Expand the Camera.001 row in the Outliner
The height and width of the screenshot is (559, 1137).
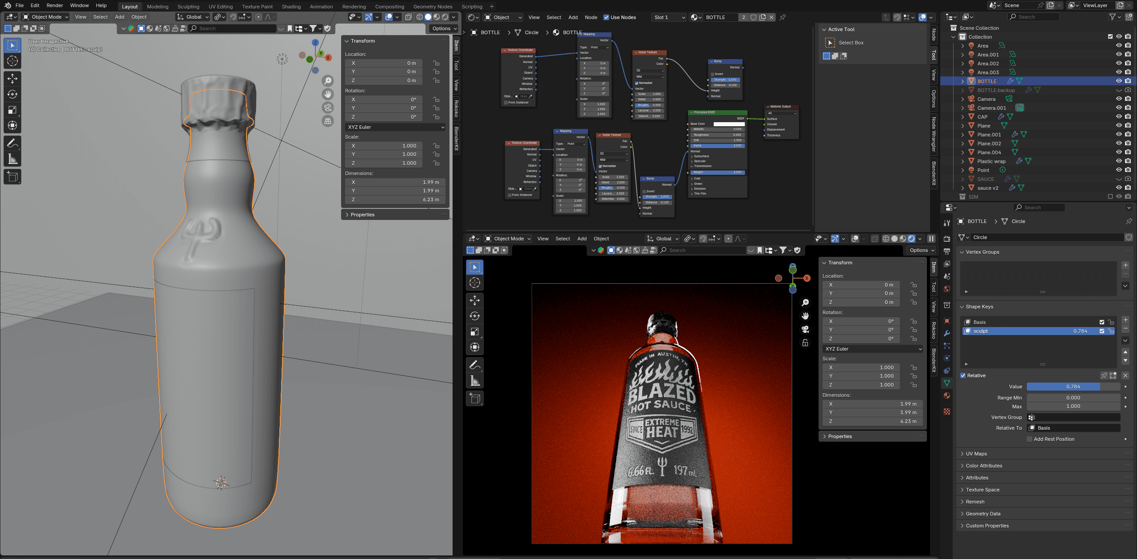pos(962,108)
